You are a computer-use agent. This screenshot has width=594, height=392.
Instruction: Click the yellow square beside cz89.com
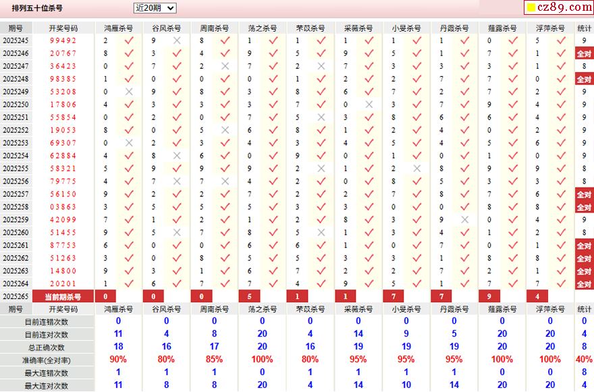click(x=531, y=7)
